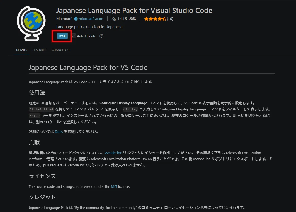Click the Enter key code text

pos(34,116)
